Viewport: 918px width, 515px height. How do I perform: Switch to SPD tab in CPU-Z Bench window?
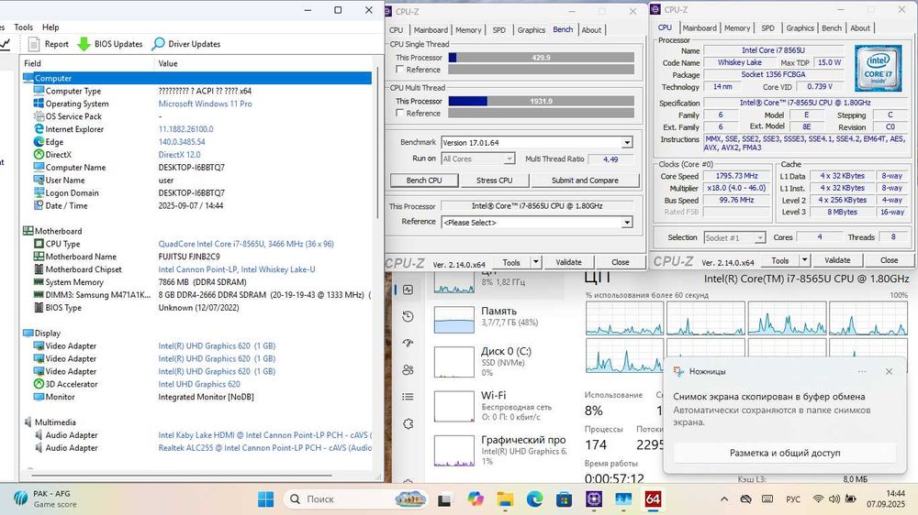tap(498, 30)
